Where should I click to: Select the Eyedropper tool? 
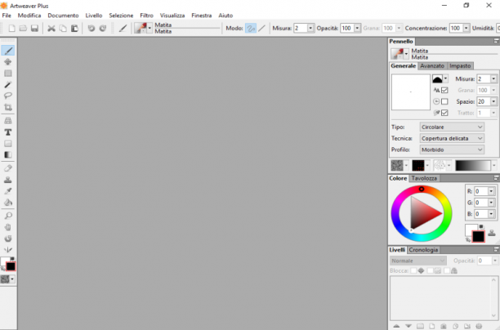pyautogui.click(x=8, y=191)
